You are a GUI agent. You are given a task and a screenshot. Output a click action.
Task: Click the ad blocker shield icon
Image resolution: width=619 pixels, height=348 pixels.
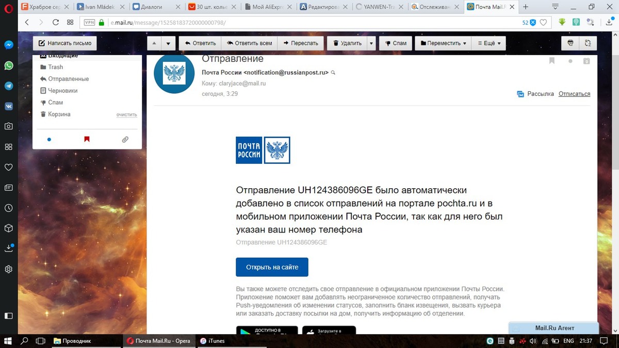coord(533,23)
